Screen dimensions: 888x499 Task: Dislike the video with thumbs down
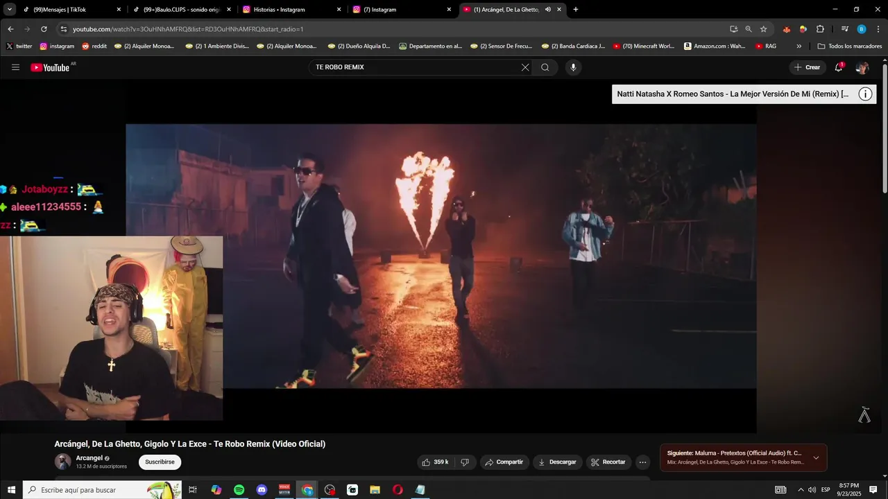tap(466, 462)
